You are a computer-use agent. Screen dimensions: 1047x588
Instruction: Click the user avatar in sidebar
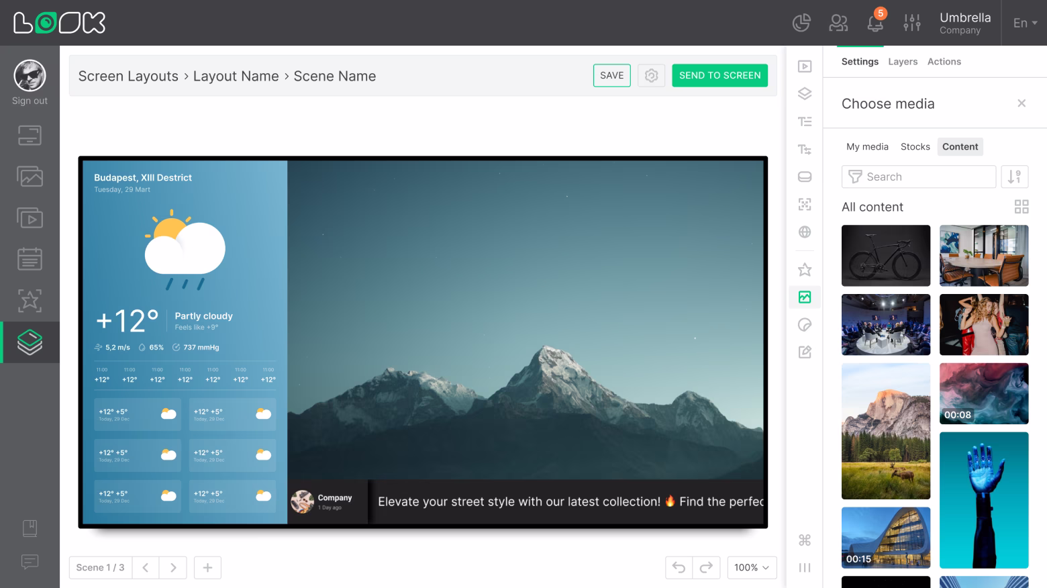point(30,75)
